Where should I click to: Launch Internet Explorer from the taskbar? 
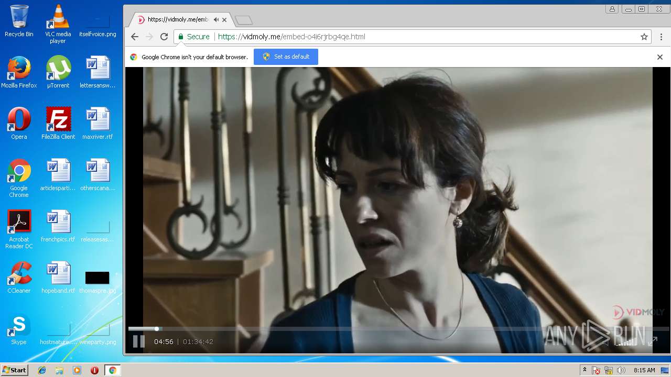(x=42, y=370)
